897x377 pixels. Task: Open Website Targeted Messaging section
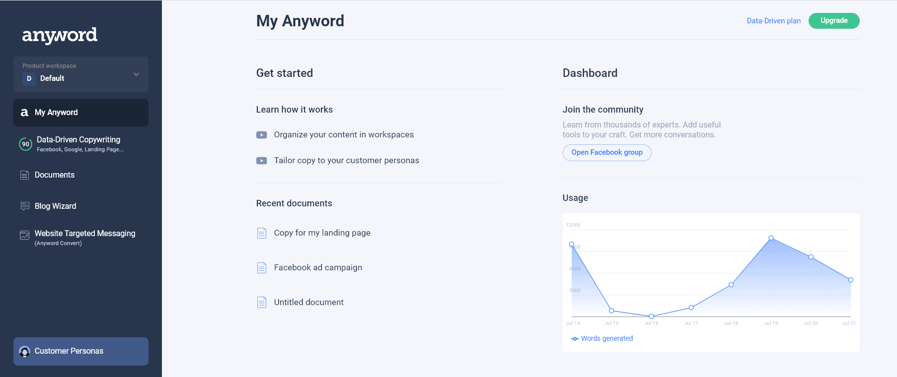click(84, 234)
